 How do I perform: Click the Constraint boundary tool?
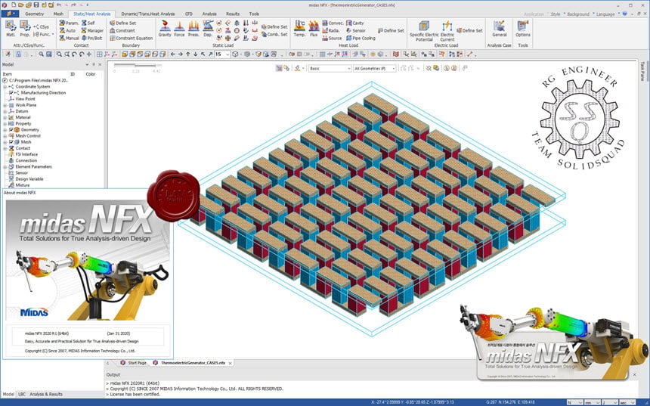click(x=122, y=31)
